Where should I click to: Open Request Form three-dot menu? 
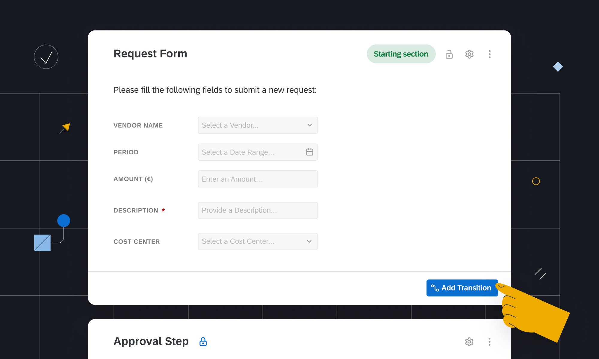(x=490, y=54)
